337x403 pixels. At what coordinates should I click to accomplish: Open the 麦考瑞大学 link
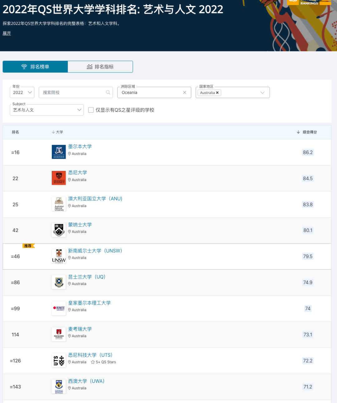(x=80, y=329)
